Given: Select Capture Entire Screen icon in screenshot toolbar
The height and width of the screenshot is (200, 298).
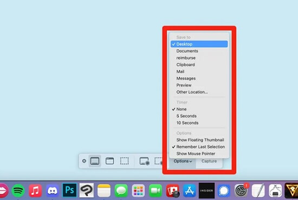Looking at the screenshot, I should point(95,161).
